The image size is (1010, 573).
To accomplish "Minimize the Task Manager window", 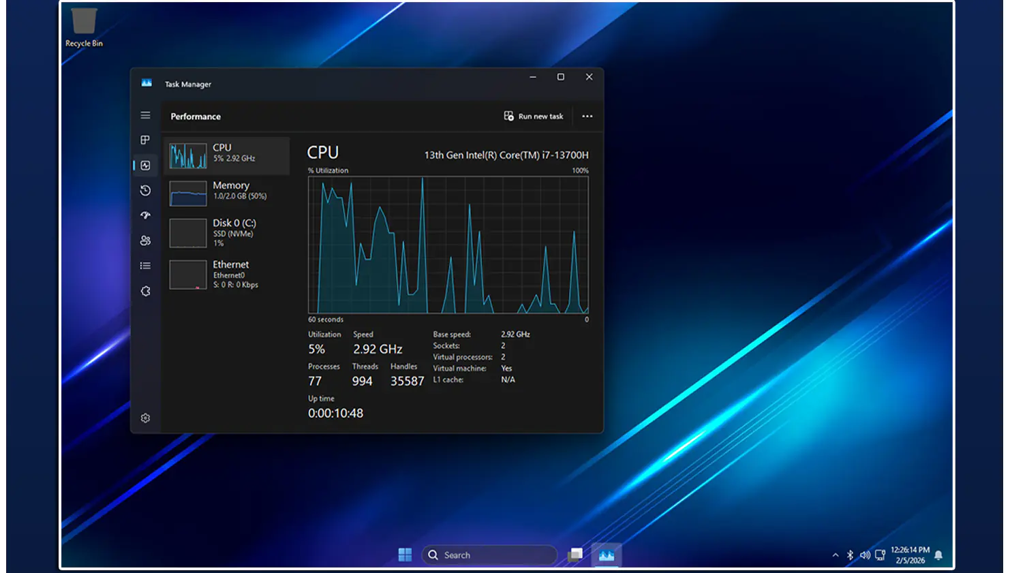I will 533,77.
